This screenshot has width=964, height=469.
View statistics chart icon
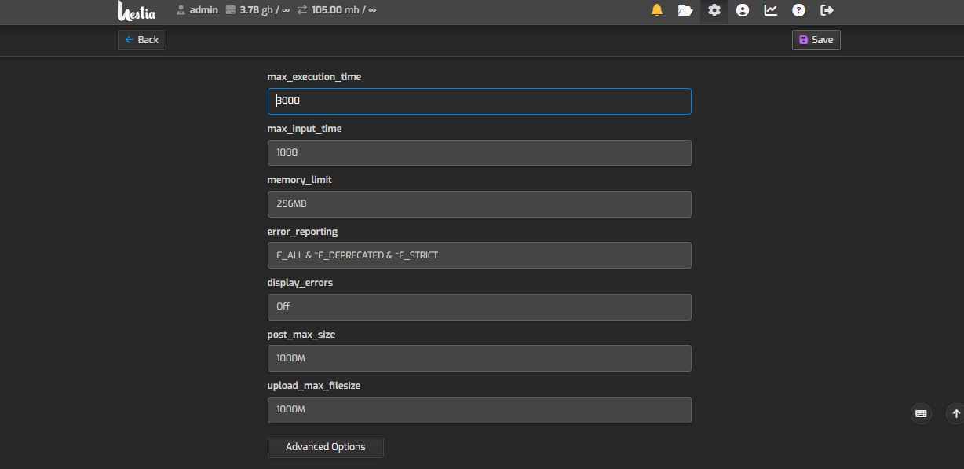point(771,10)
